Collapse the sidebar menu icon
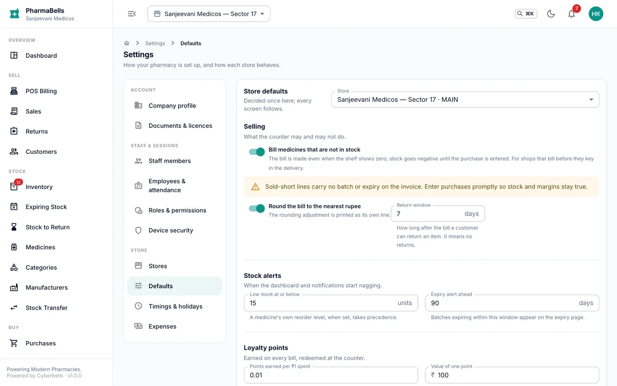Viewport: 617px width, 386px height. tap(132, 14)
